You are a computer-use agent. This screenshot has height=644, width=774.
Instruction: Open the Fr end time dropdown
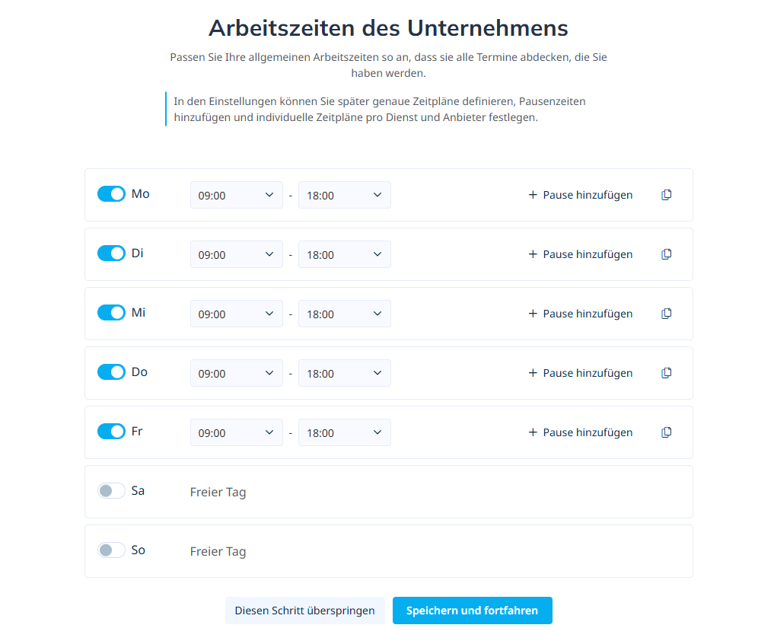click(x=344, y=432)
